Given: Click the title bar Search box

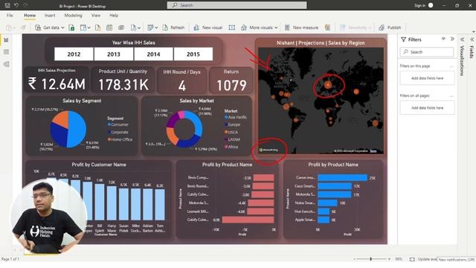Looking at the screenshot, I should [x=237, y=5].
